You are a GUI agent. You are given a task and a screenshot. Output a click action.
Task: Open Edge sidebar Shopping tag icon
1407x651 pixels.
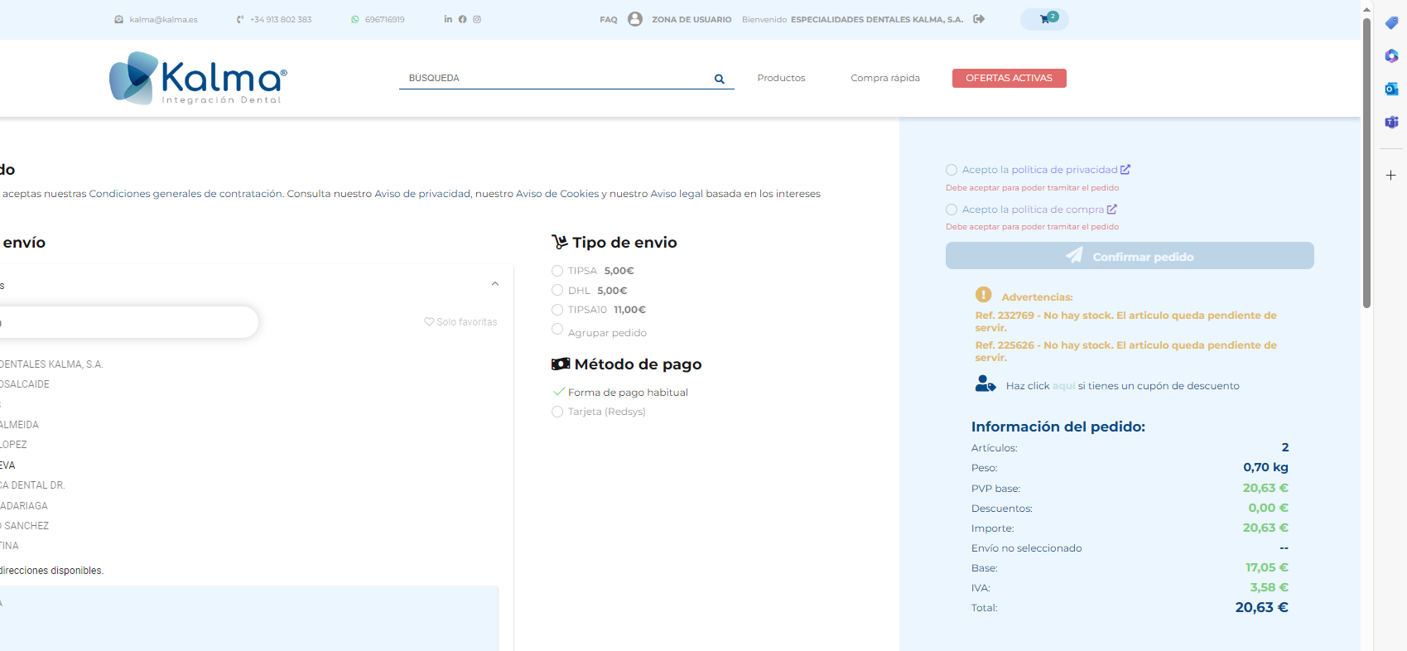click(x=1391, y=23)
